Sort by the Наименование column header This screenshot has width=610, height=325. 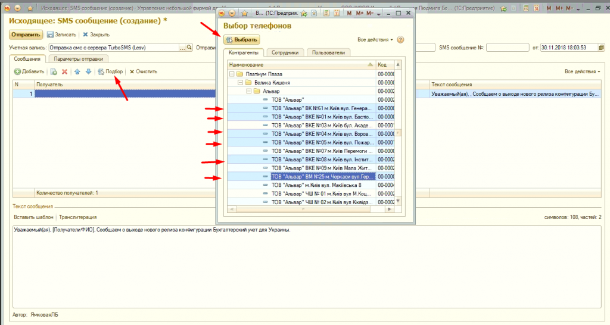pos(301,64)
